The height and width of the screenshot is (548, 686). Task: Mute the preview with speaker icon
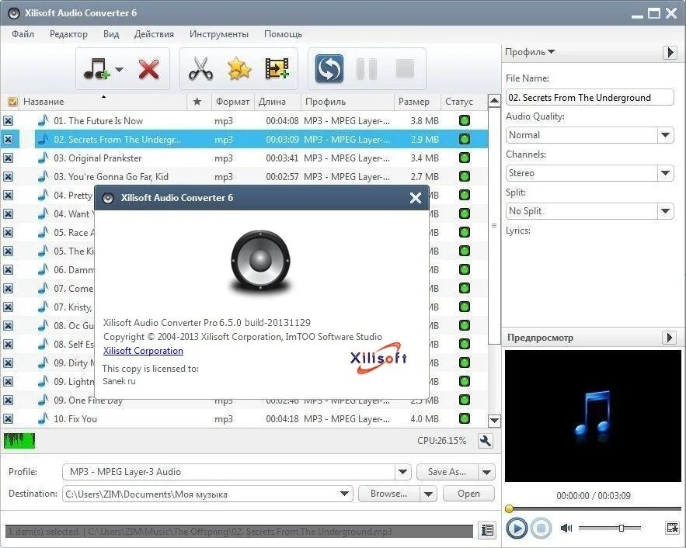pos(566,529)
